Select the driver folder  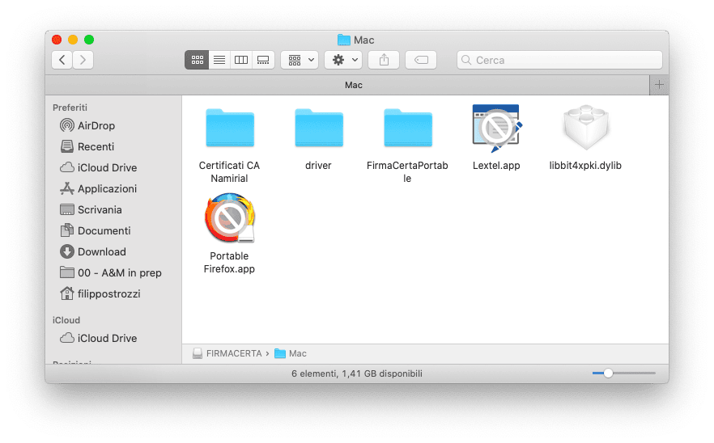(318, 139)
